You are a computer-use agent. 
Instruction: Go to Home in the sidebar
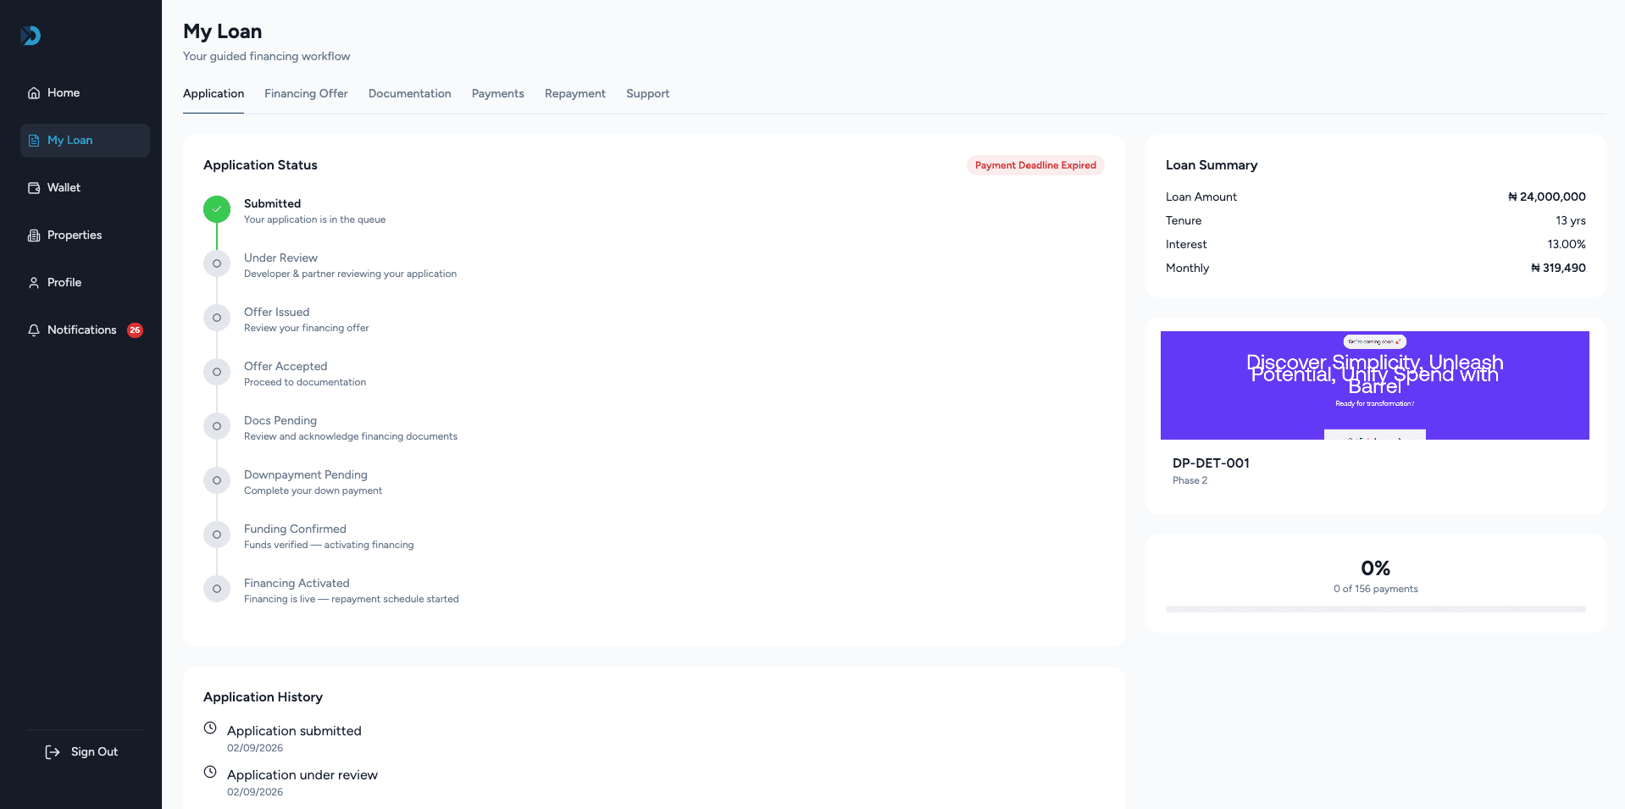(x=85, y=93)
